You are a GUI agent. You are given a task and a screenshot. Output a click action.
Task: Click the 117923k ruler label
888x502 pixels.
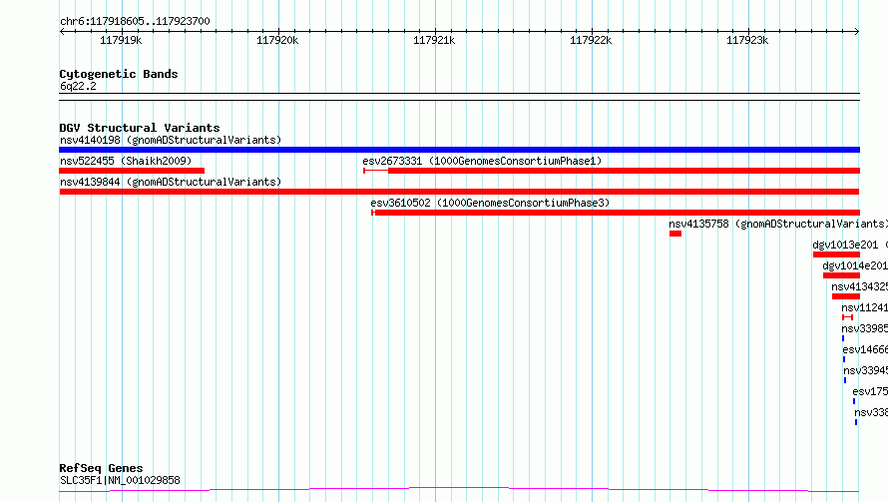pos(747,40)
